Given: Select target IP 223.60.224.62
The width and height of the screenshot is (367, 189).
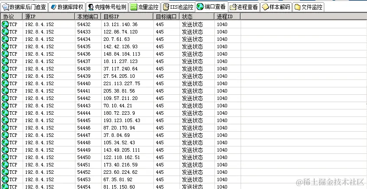Looking at the screenshot, I should [x=121, y=172].
